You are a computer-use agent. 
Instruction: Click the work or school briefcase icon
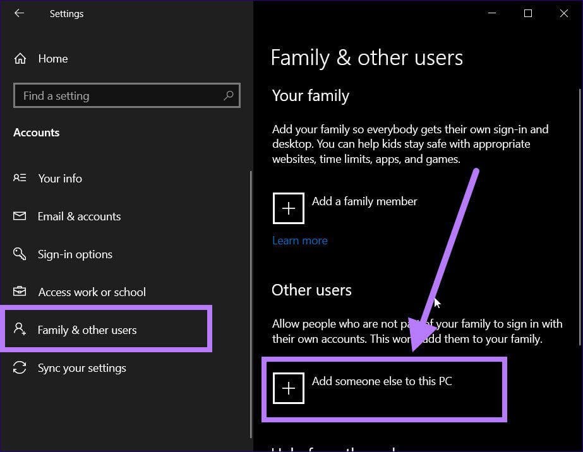click(x=20, y=291)
